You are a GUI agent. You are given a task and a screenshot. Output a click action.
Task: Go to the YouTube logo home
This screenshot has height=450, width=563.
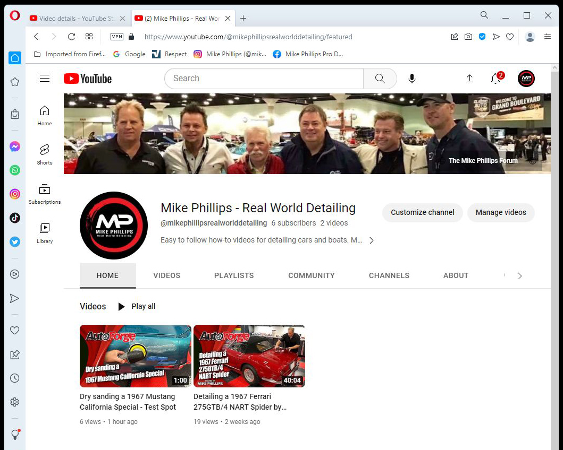(x=88, y=79)
